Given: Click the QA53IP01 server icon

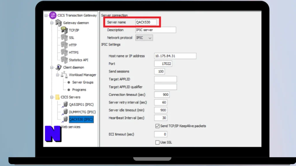Looking at the screenshot, I should coord(64,105).
